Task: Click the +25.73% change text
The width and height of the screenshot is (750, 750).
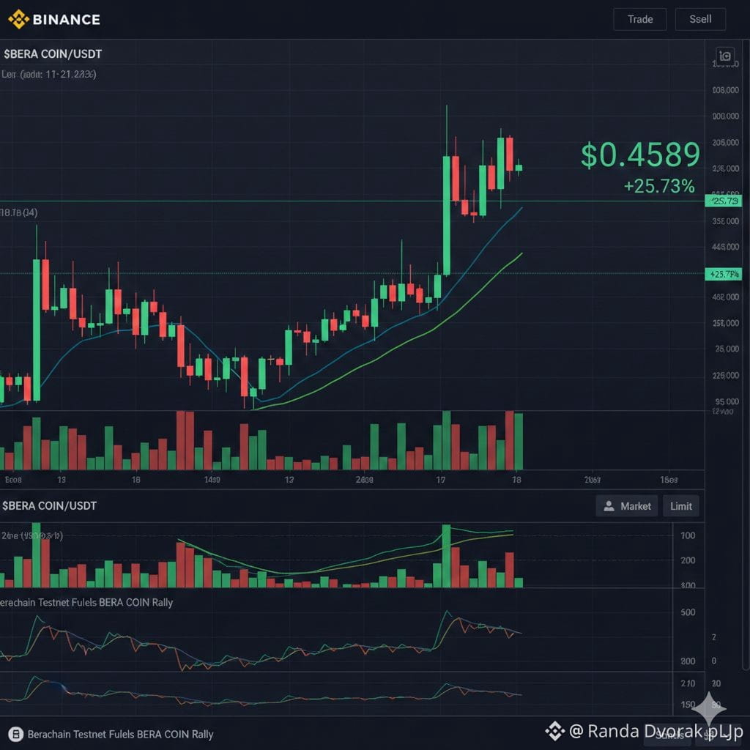Action: tap(659, 186)
